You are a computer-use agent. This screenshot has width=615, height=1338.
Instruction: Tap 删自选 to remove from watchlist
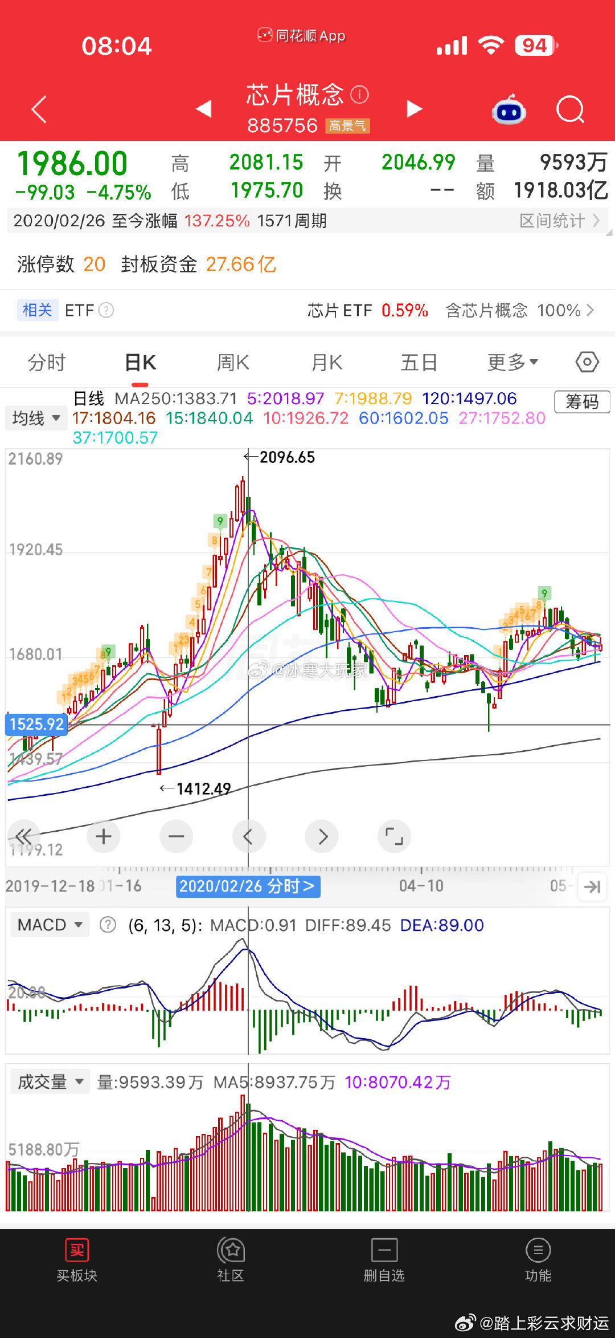384,1260
